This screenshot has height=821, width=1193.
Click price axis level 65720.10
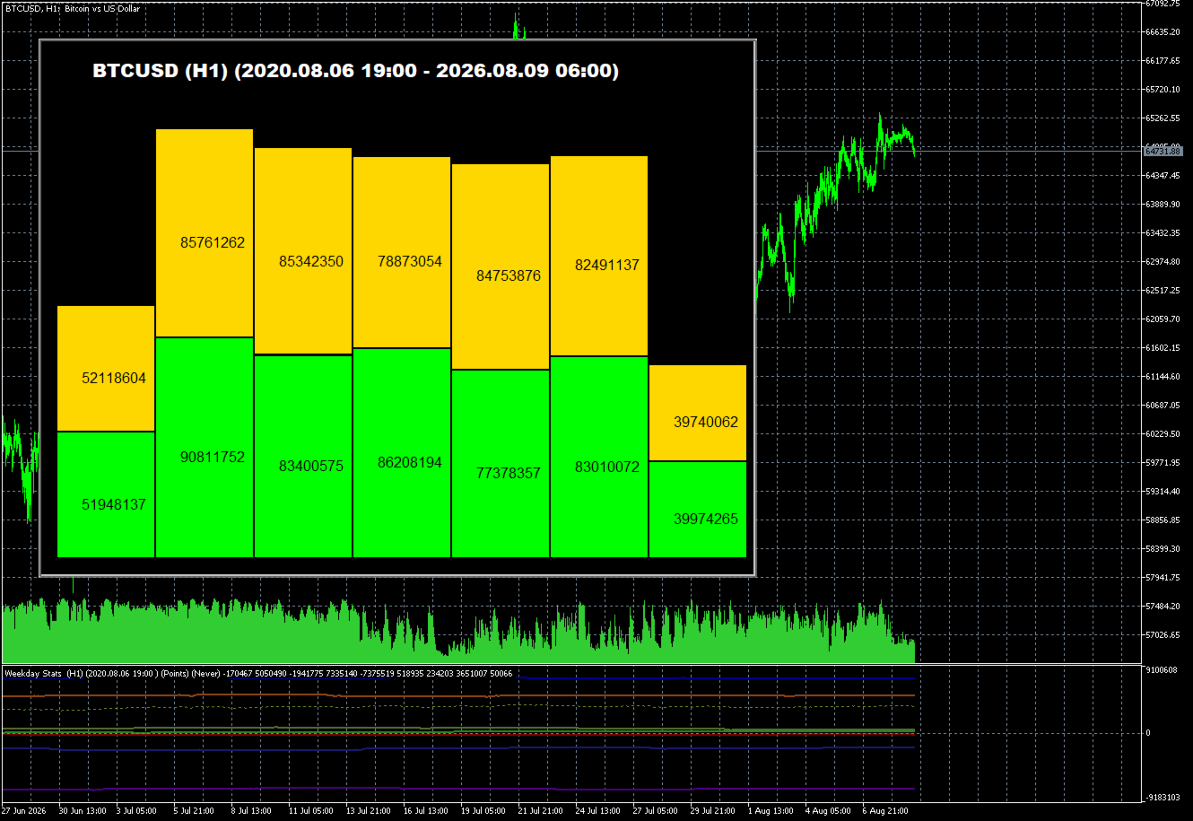(x=1163, y=90)
